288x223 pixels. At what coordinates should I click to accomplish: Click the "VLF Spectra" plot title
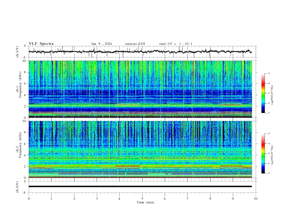pos(41,44)
